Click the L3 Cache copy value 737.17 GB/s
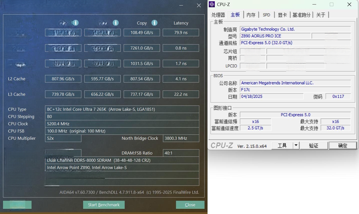The image size is (359, 214). 142,94
